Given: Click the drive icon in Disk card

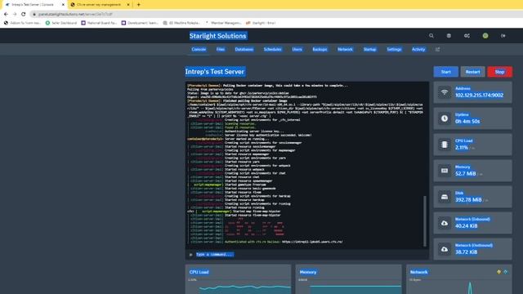Looking at the screenshot, I should tap(445, 197).
